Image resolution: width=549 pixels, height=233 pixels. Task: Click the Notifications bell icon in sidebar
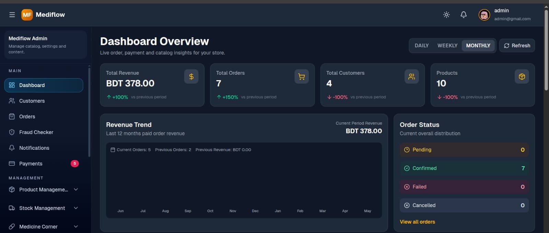pyautogui.click(x=12, y=148)
